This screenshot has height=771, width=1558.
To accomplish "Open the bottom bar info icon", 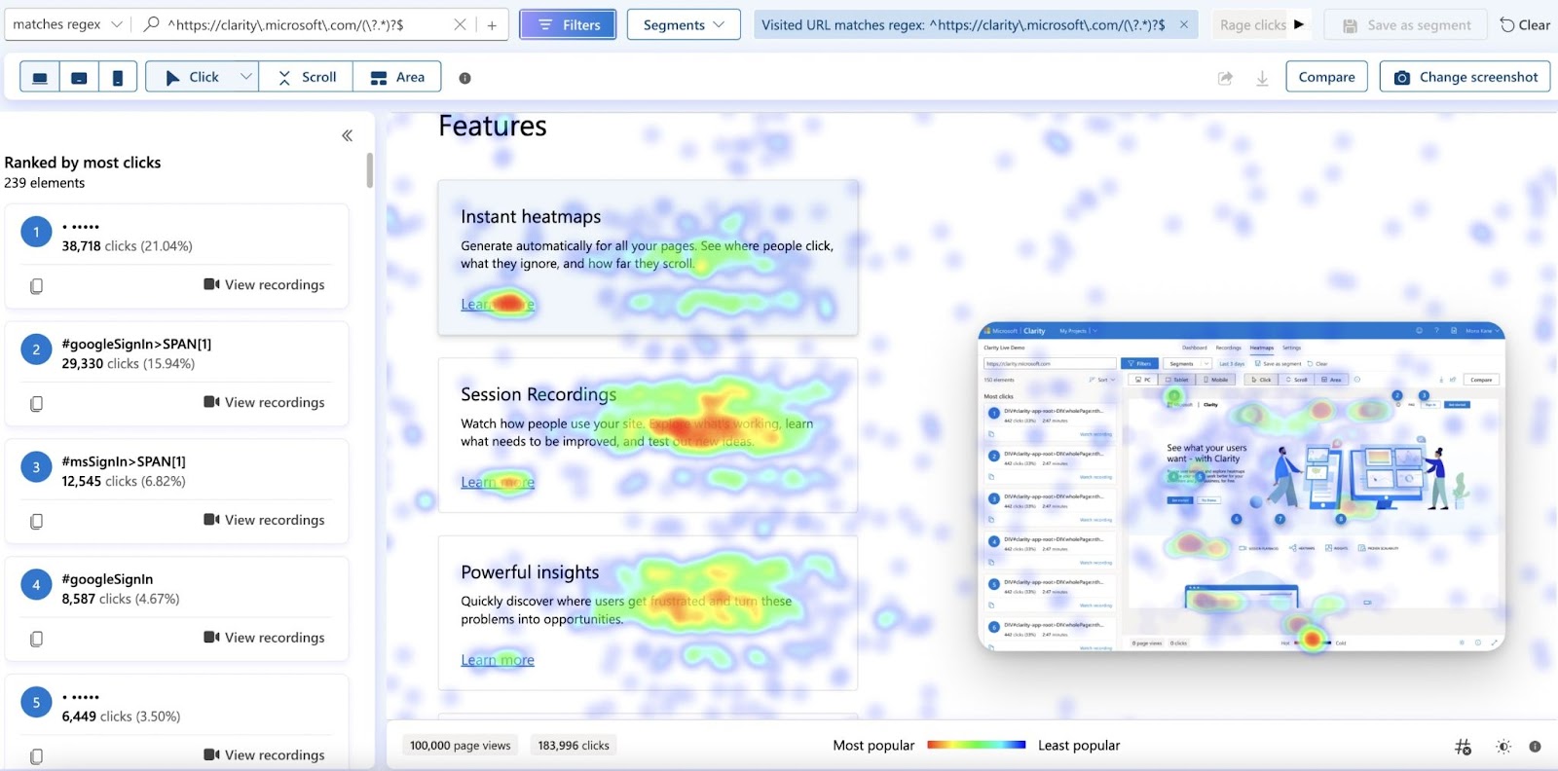I will 1535,747.
